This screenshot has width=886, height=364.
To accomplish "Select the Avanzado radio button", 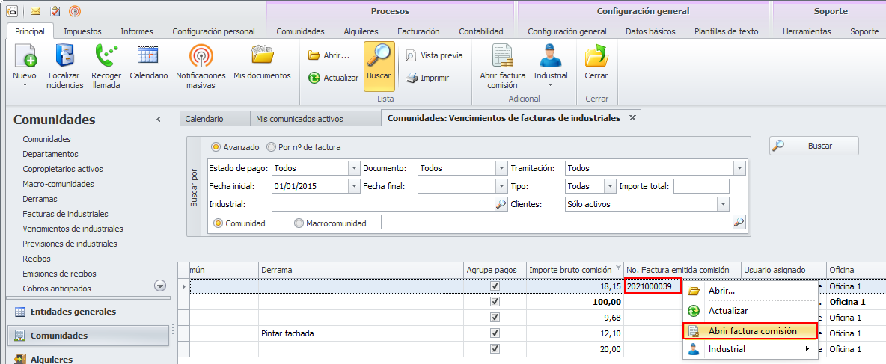I will (217, 147).
